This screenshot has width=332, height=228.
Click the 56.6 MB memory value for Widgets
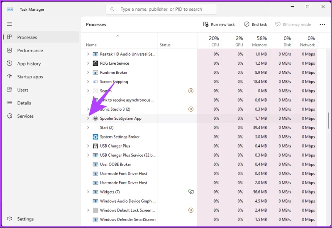tap(260, 192)
